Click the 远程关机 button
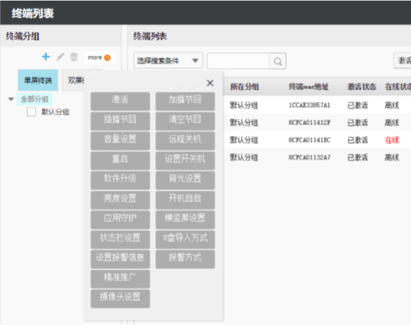 pos(185,140)
